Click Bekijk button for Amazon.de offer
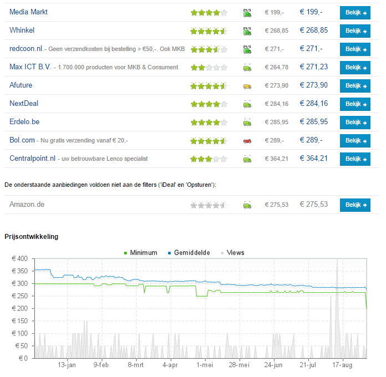Image resolution: width=386 pixels, height=377 pixels. coord(355,205)
